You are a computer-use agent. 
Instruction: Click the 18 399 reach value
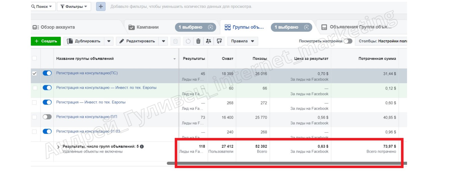227,74
